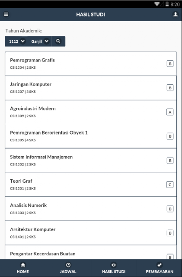Viewport: 182px width, 277px height.
Task: Tap the Hasil Studi eye icon
Action: pyautogui.click(x=114, y=265)
